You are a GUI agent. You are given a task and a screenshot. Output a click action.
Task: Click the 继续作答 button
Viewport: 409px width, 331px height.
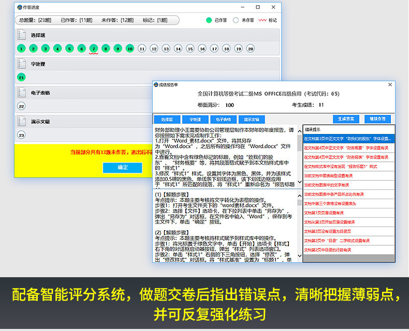(377, 119)
